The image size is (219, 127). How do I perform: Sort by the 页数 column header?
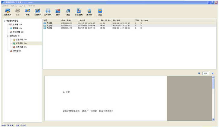[x=137, y=20]
